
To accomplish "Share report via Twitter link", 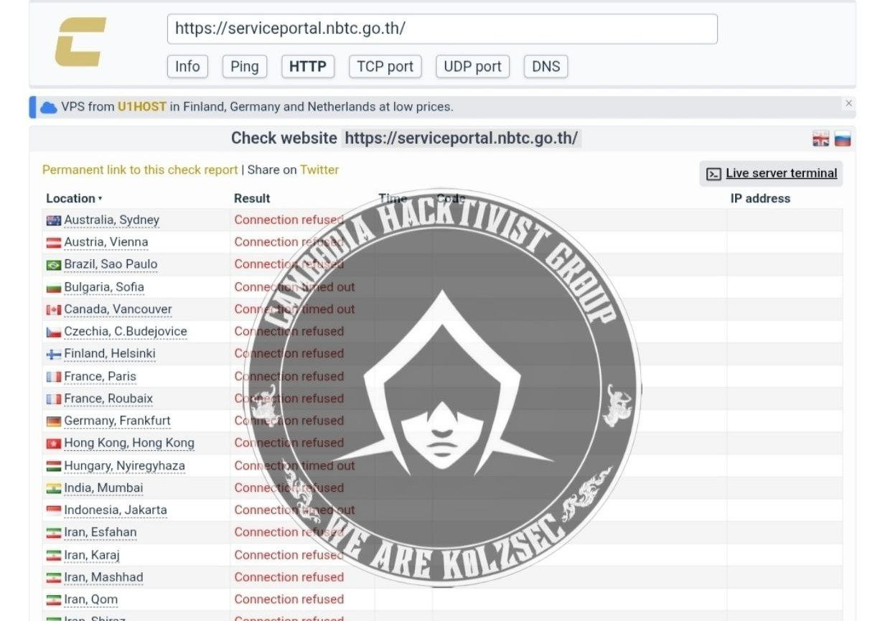I will 319,170.
